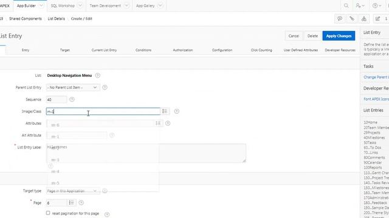Screen dimensions: 389x218
Task: Switch to User Defined Attributes tab
Action: (301, 50)
